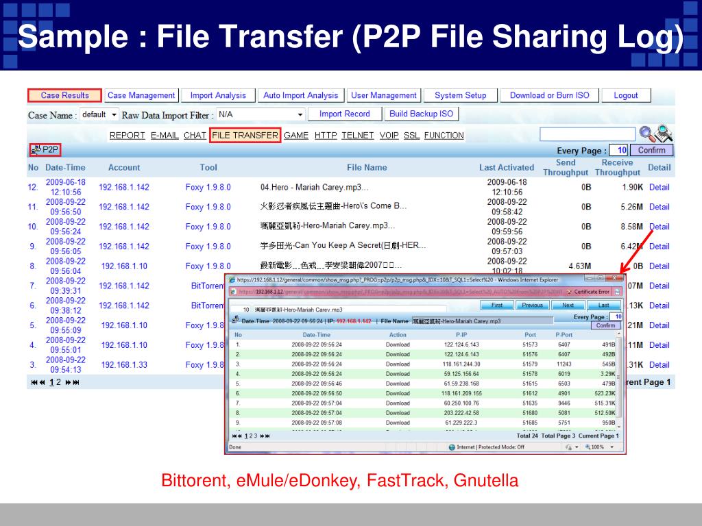Select the SSL category link
Image resolution: width=702 pixels, height=526 pixels.
(x=411, y=135)
